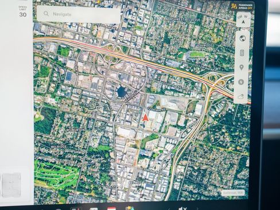Tap the speed limit 30 indicator

23,12
